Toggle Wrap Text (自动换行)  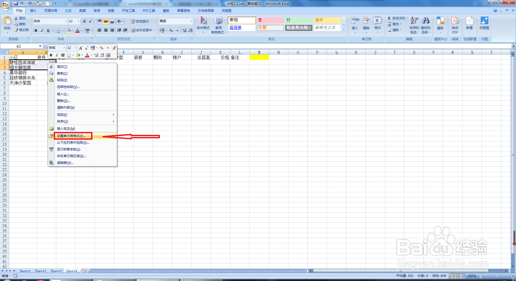[140, 21]
